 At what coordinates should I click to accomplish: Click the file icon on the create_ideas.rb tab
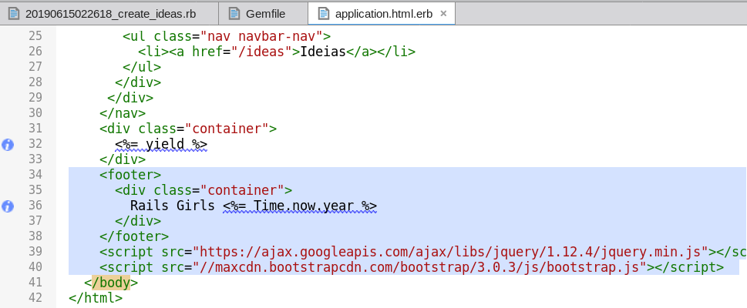pyautogui.click(x=14, y=13)
